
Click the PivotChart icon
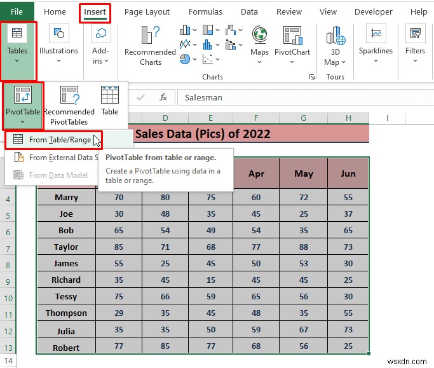pos(292,35)
